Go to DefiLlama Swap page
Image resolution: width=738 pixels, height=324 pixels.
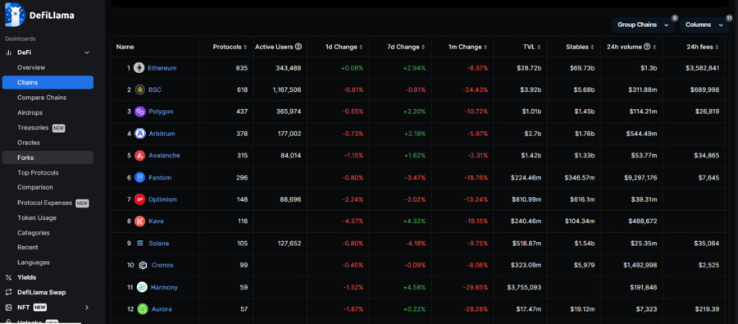coord(42,292)
